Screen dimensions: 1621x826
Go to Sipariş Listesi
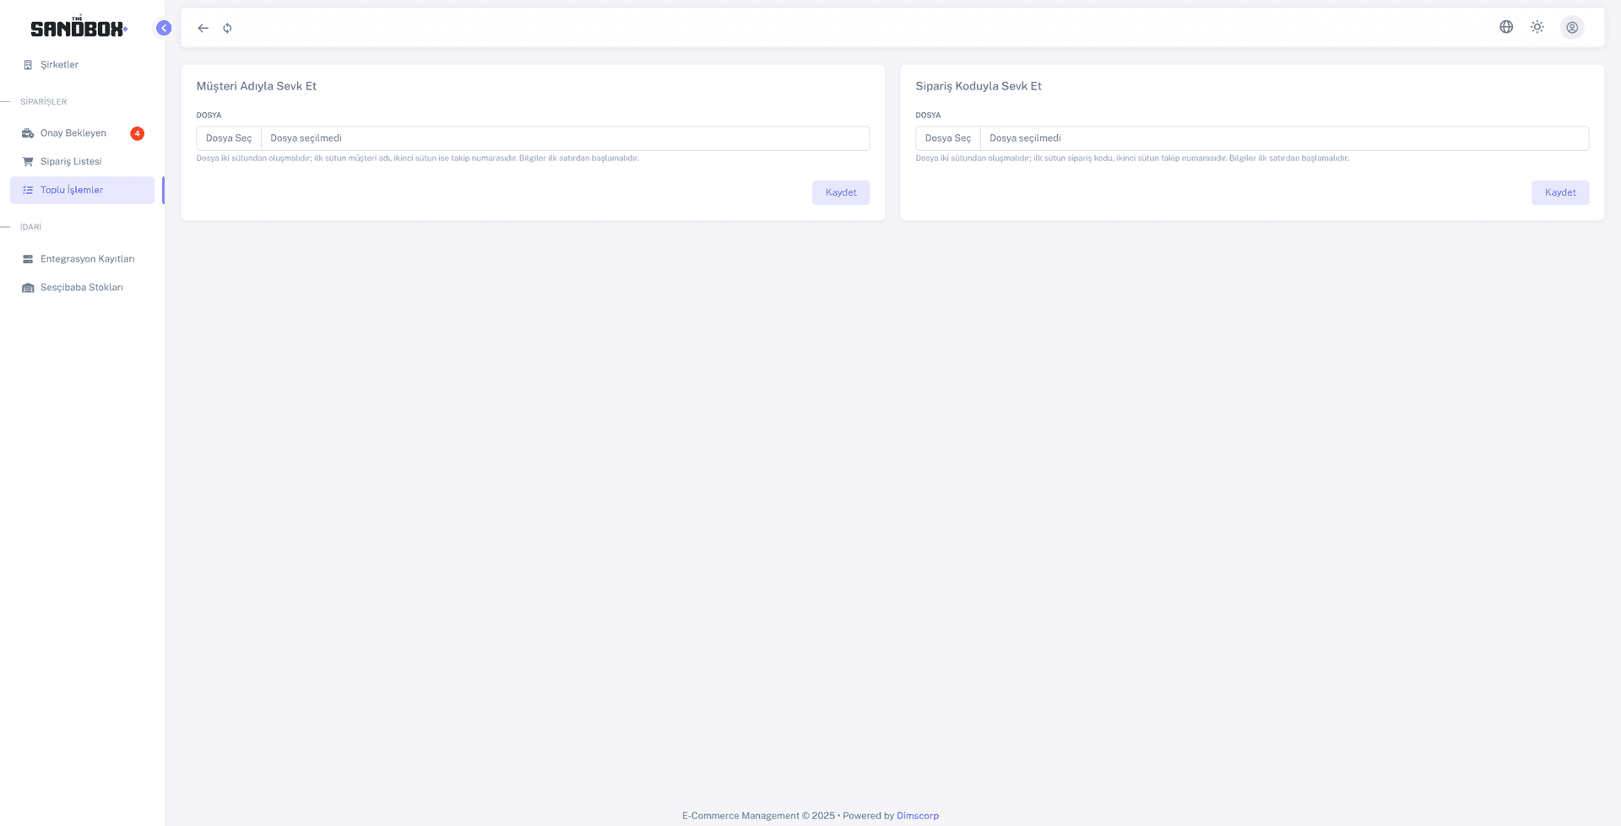pos(71,162)
